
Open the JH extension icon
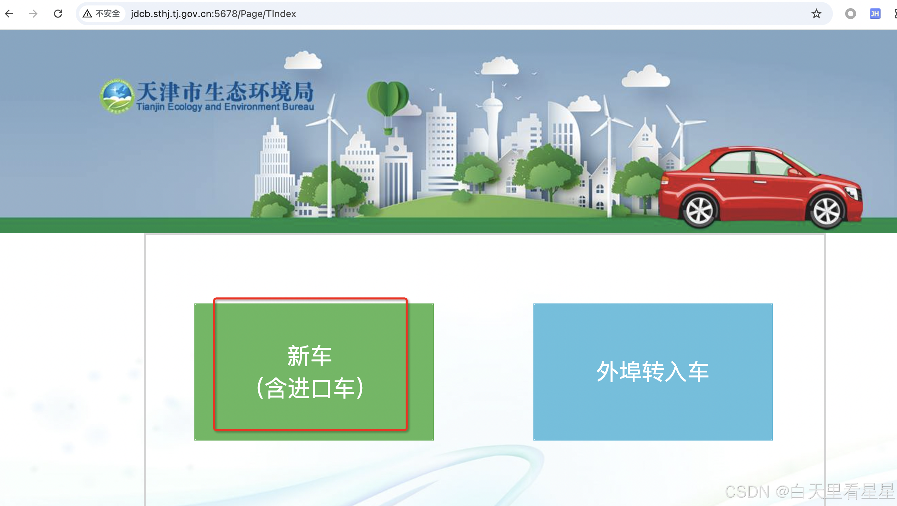[x=875, y=14]
